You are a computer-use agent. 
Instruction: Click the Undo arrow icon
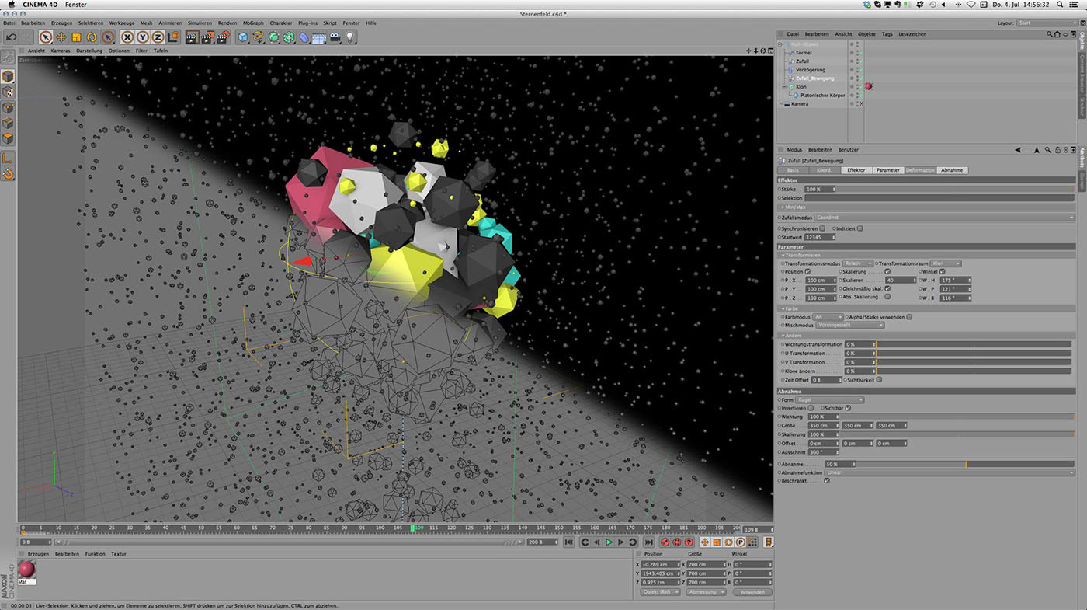coord(11,37)
